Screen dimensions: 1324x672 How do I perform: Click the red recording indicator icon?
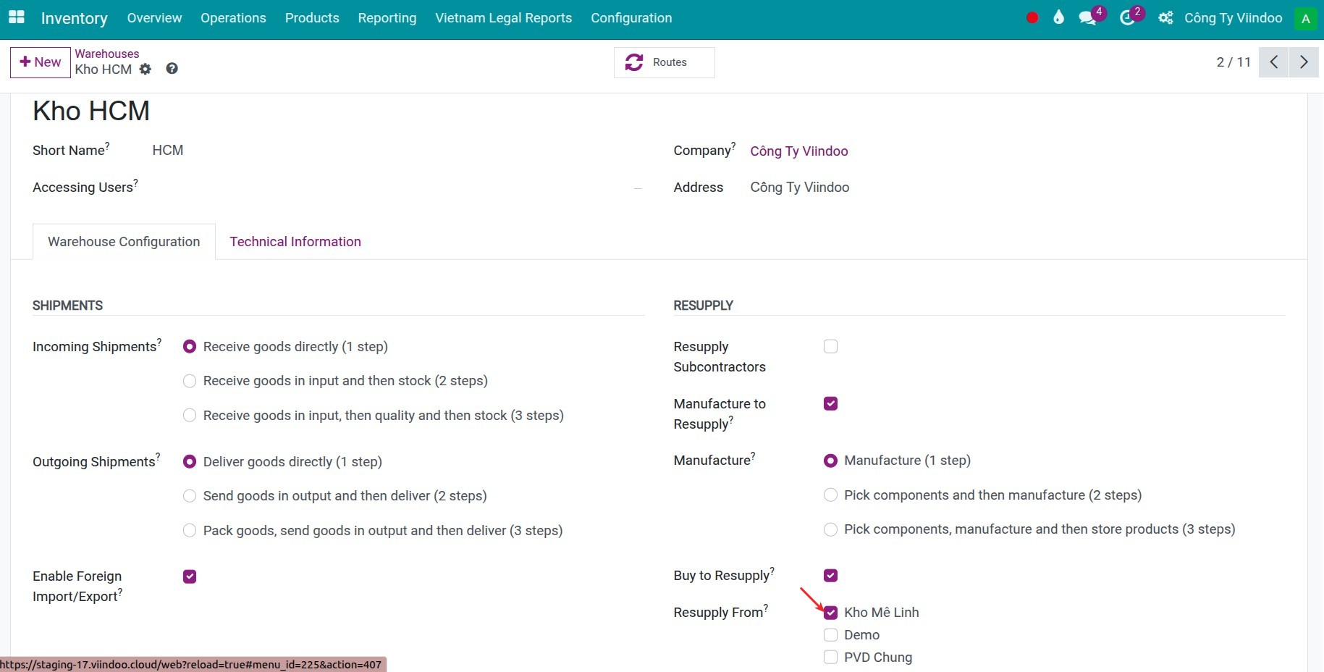[x=1032, y=18]
